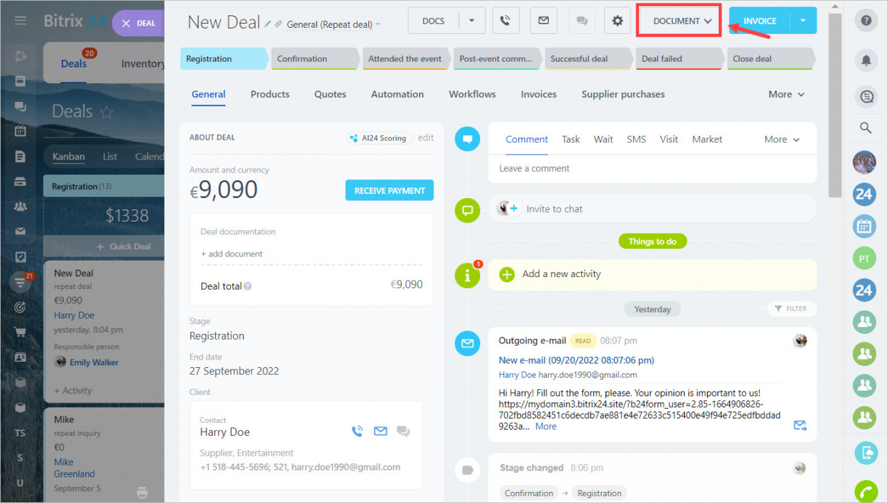Click the Leave a comment field
The width and height of the screenshot is (888, 503).
coord(652,168)
